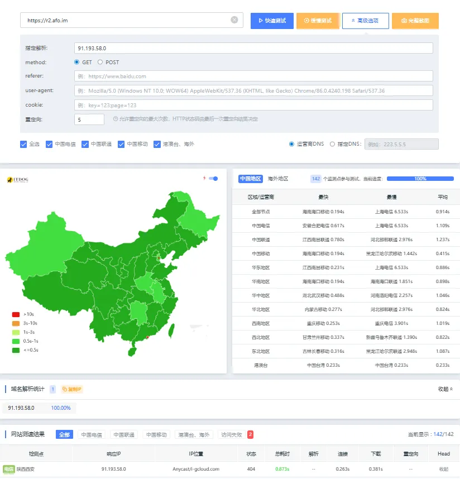Click the referer input field
This screenshot has height=479, width=460.
click(253, 76)
